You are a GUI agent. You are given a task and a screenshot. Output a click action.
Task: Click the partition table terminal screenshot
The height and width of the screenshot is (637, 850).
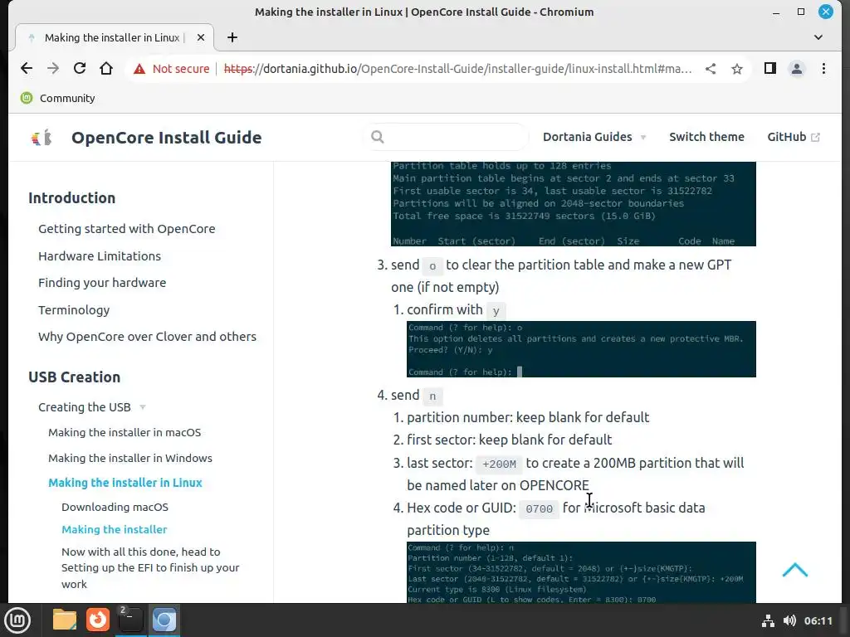pyautogui.click(x=574, y=204)
